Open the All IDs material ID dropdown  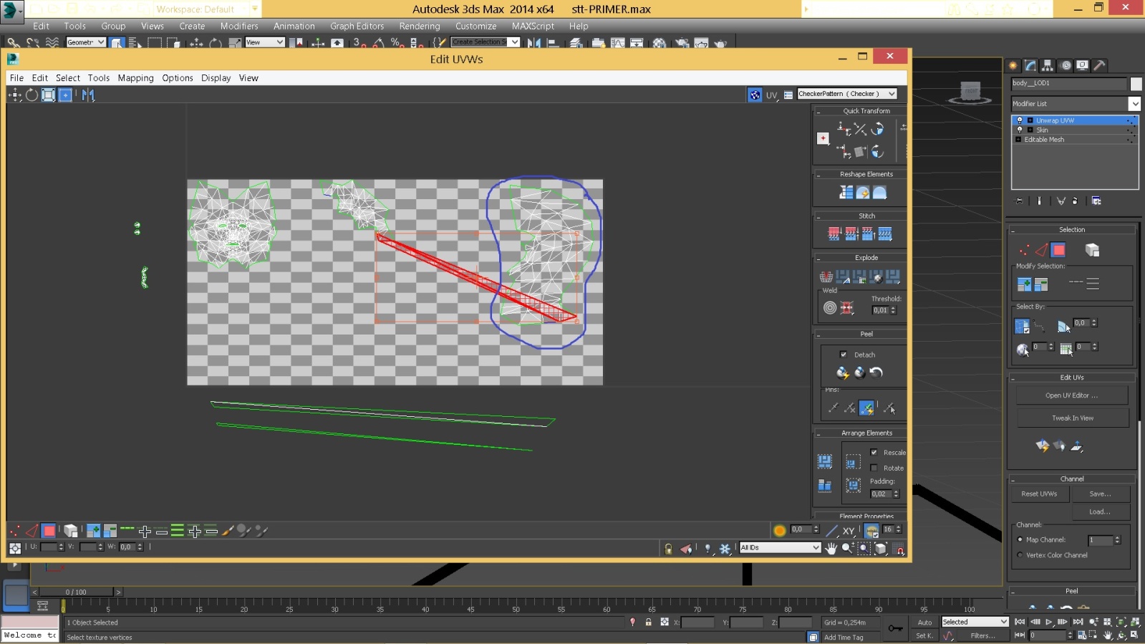click(780, 547)
